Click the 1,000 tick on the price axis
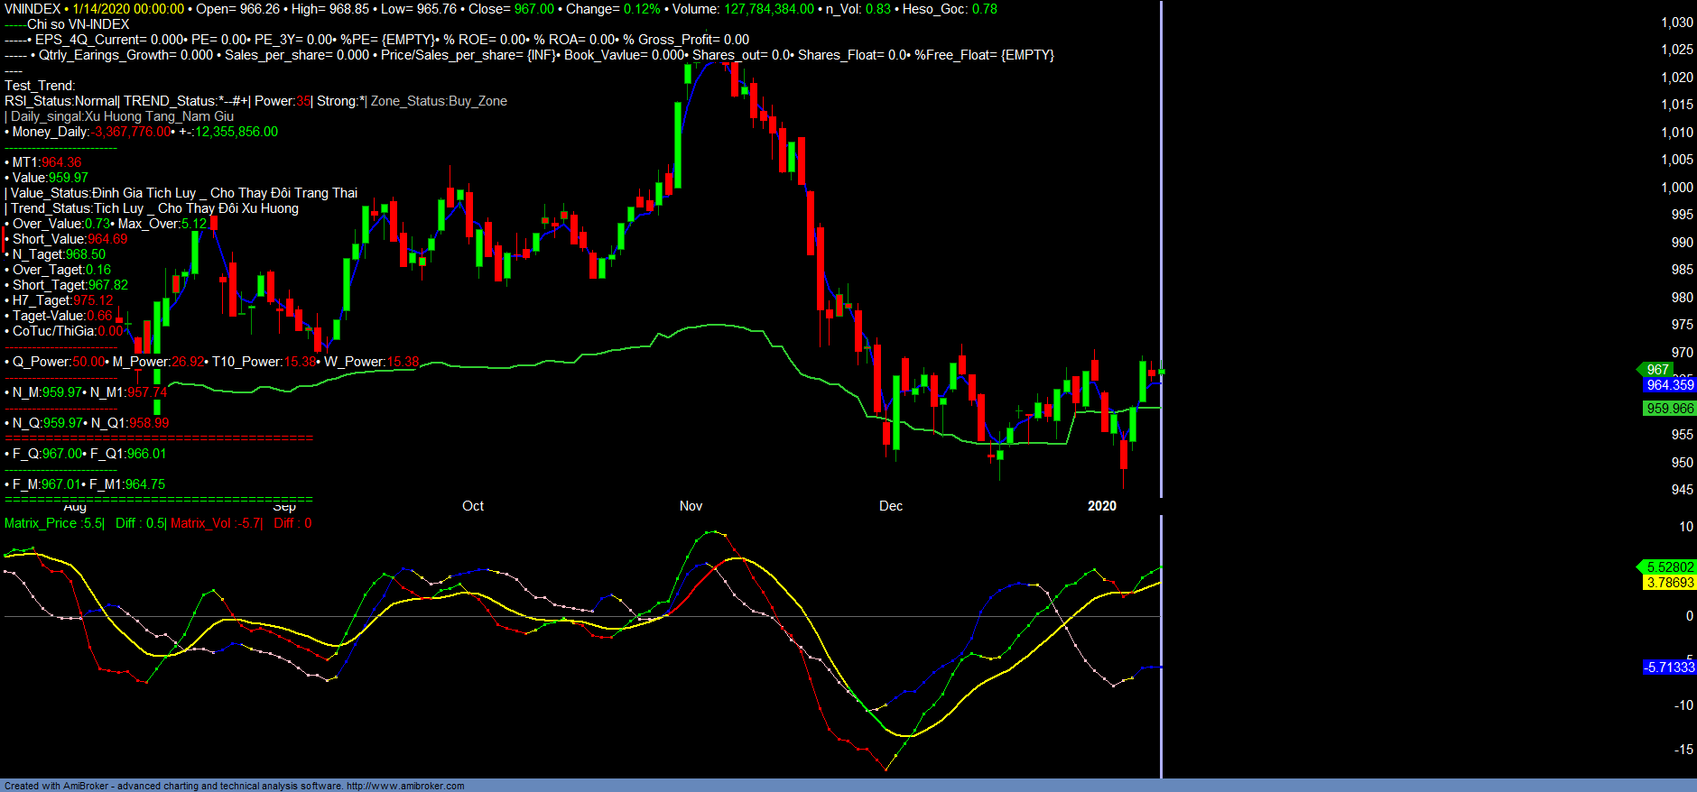This screenshot has width=1697, height=792. coord(1677,188)
